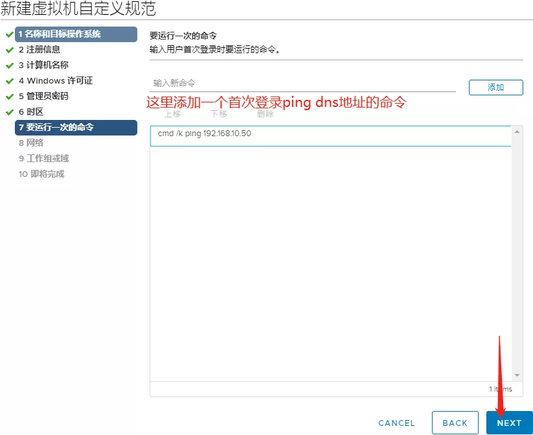Click the NEXT button

point(509,423)
